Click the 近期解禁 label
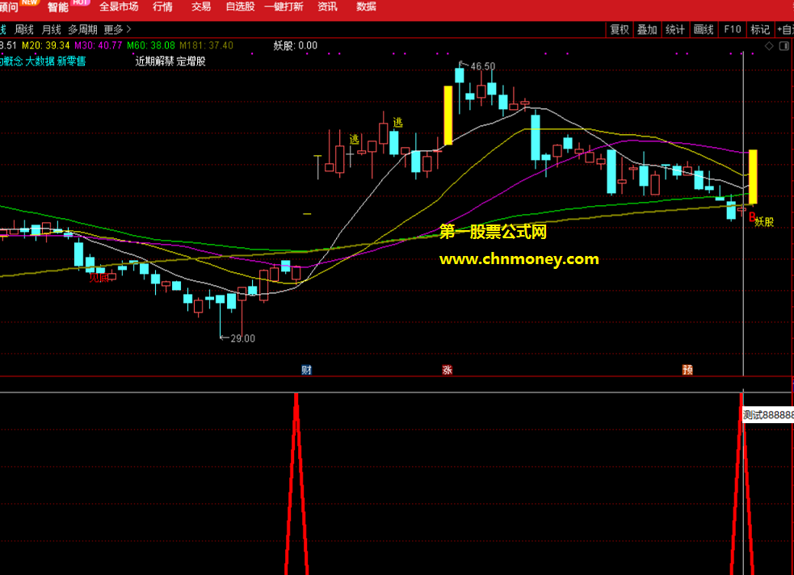The width and height of the screenshot is (794, 575). click(x=154, y=61)
